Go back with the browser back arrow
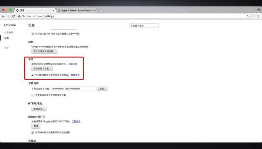This screenshot has width=262, height=149. pos(3,16)
